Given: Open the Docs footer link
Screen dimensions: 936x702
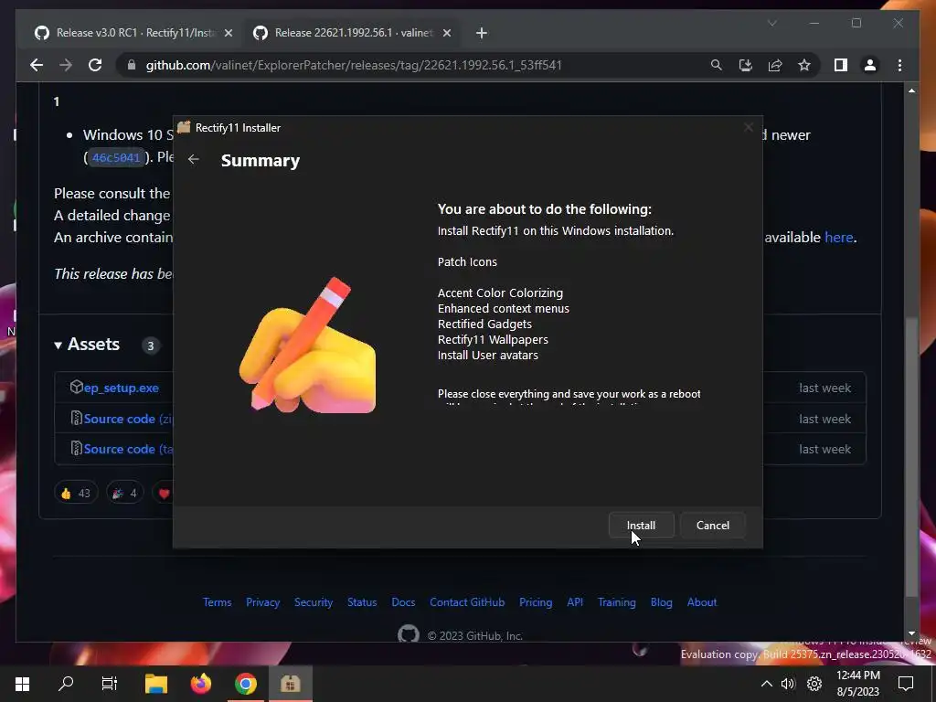Looking at the screenshot, I should pos(403,602).
